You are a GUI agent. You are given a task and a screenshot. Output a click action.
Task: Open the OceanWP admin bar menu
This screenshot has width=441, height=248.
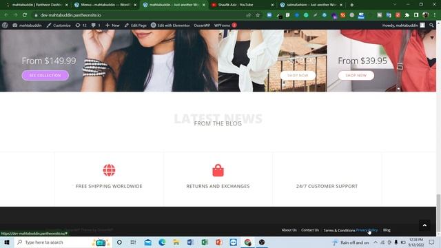pyautogui.click(x=202, y=25)
